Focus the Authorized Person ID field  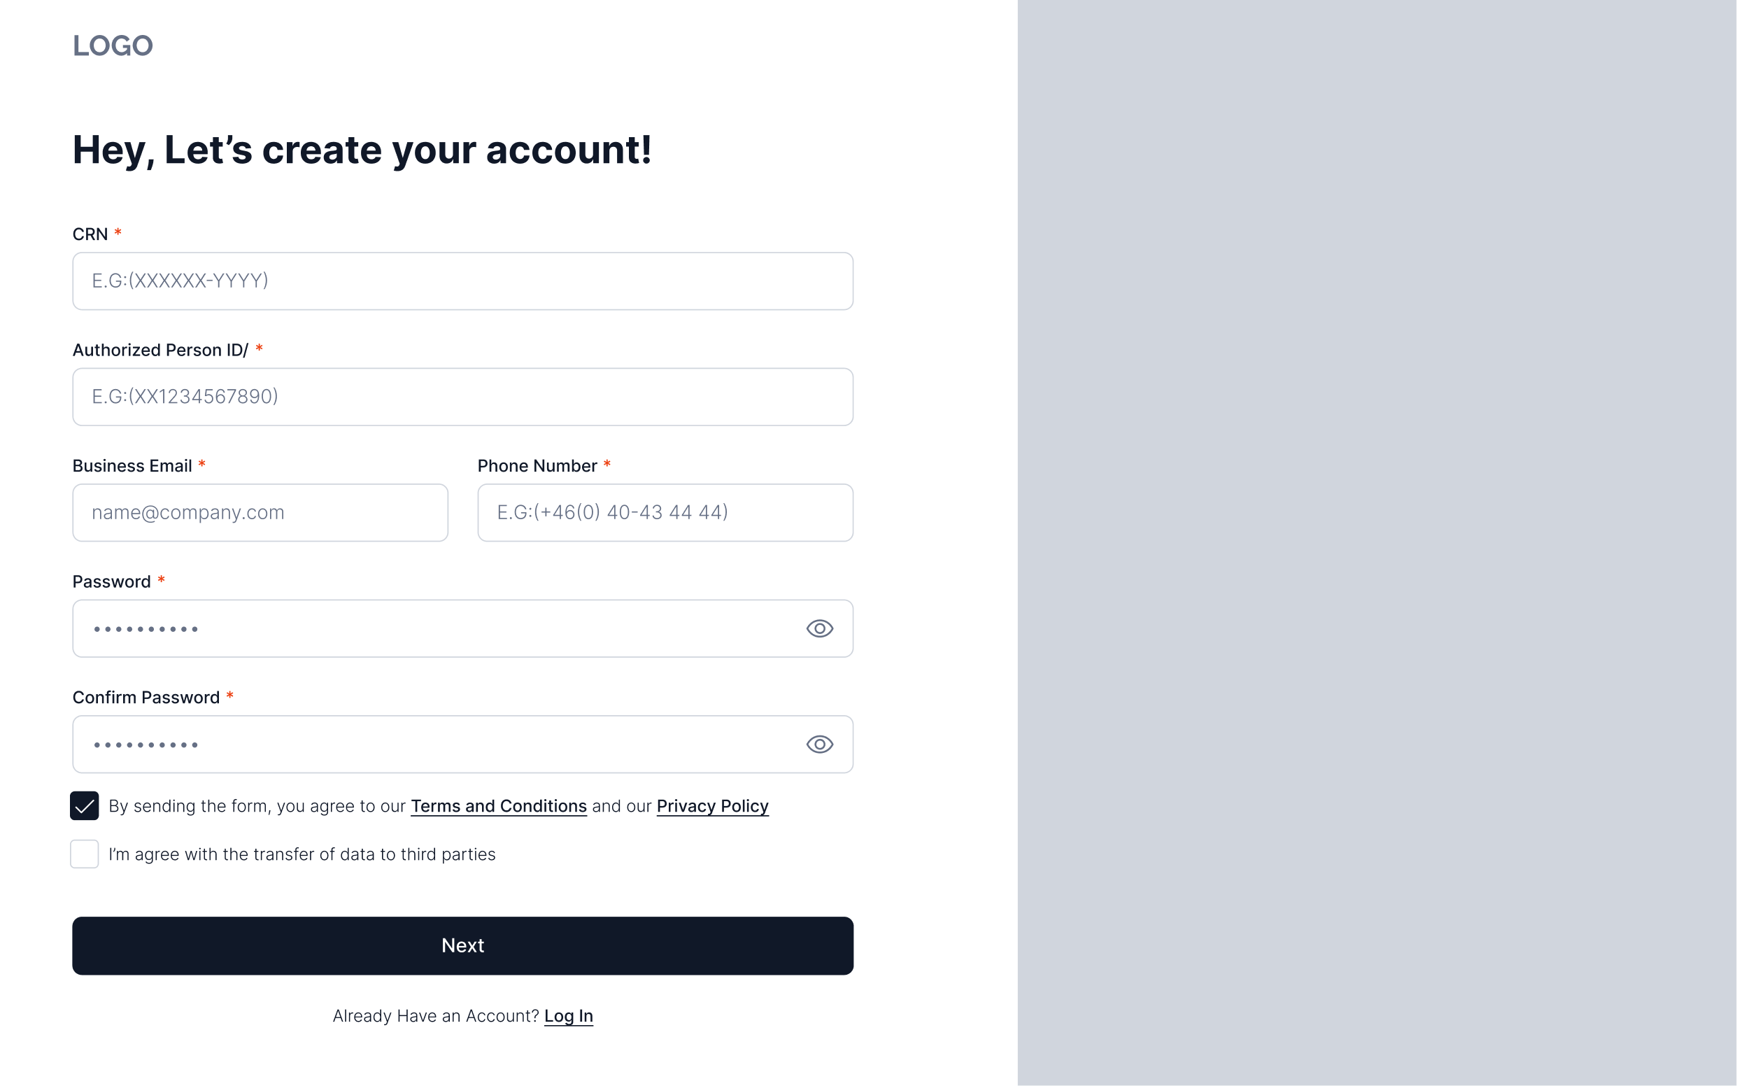click(x=462, y=397)
